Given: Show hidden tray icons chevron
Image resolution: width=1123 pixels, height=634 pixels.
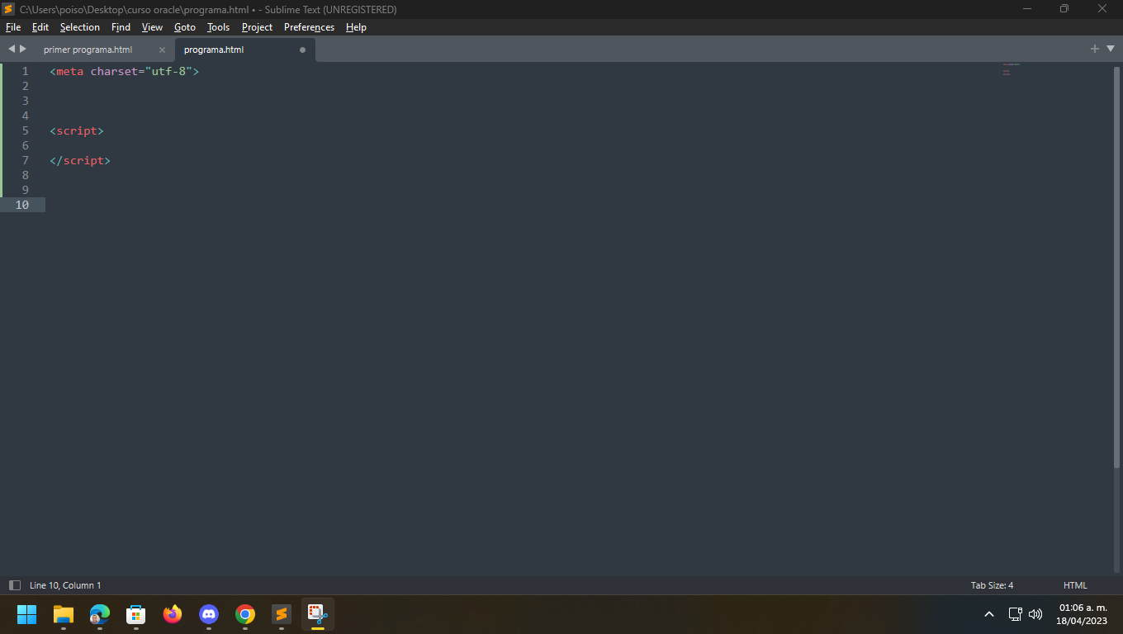Looking at the screenshot, I should [989, 614].
